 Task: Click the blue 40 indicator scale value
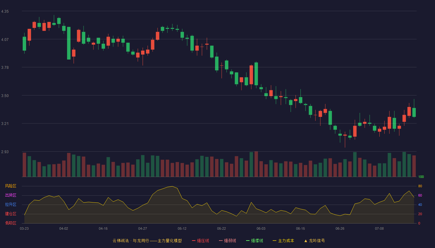tap(420, 205)
